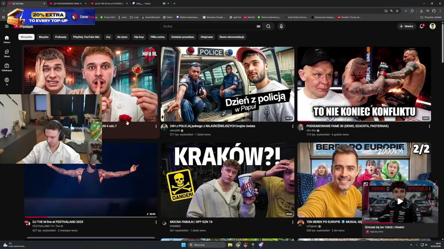Open a new browser tab

point(174,3)
